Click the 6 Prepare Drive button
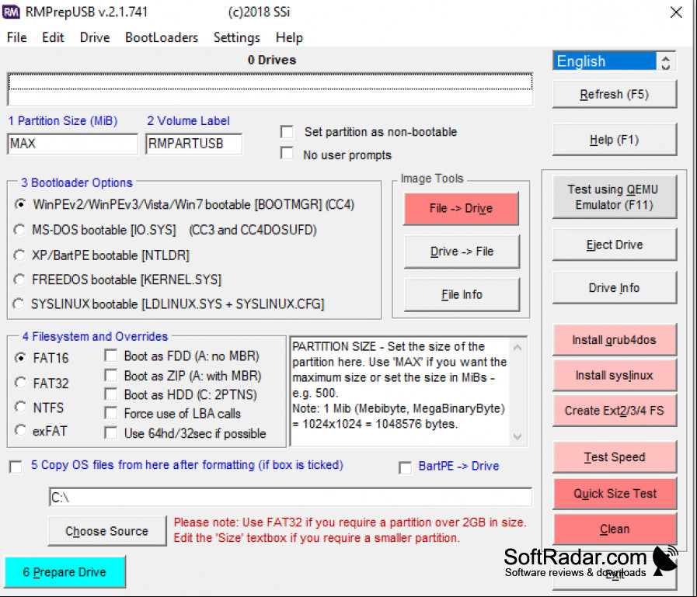697x597 pixels. (65, 571)
